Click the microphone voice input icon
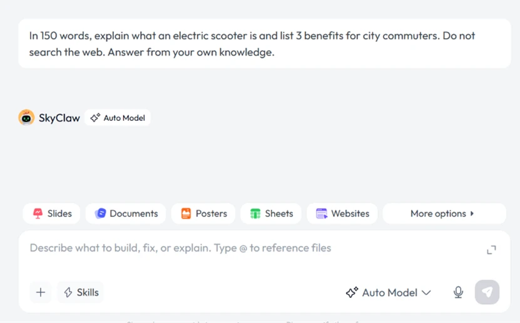 click(458, 292)
